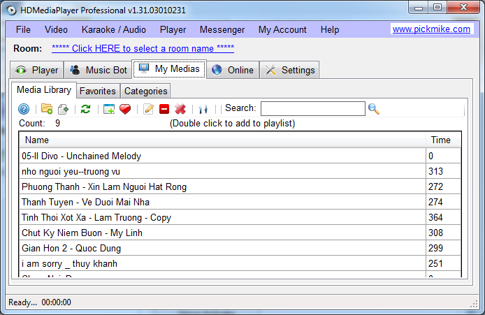Open the My Account menu
This screenshot has width=485, height=315.
pyautogui.click(x=282, y=29)
